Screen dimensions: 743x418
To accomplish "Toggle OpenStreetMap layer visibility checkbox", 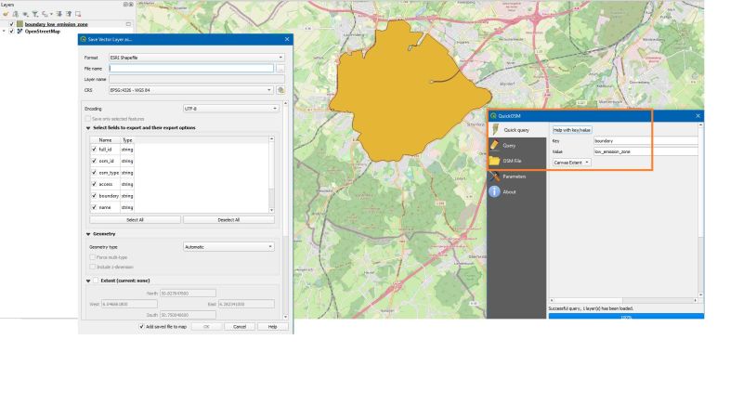I will pyautogui.click(x=12, y=32).
